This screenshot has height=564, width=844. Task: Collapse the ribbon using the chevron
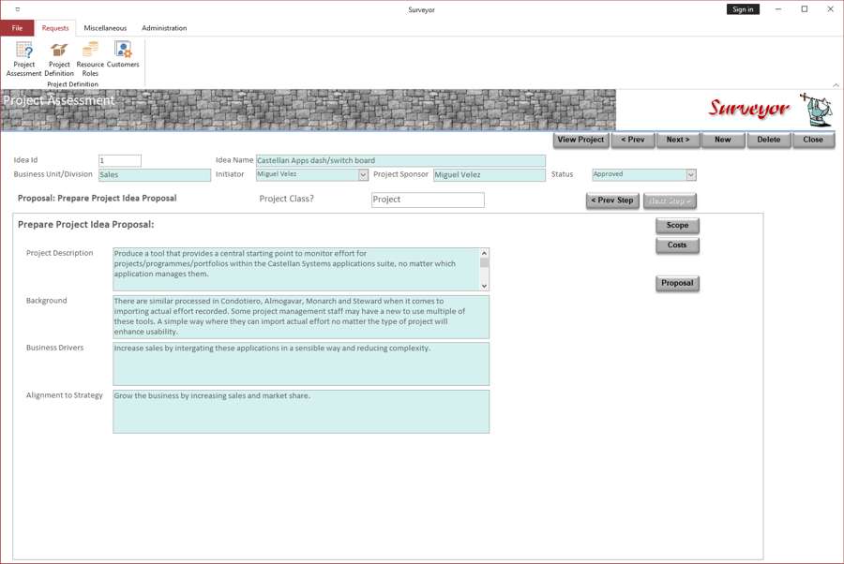pyautogui.click(x=836, y=85)
